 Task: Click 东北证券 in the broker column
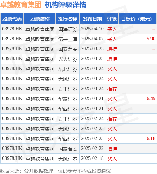[68, 69]
